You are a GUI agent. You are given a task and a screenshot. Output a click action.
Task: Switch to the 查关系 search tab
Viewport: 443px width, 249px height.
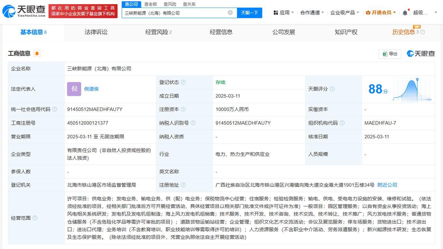click(x=189, y=4)
